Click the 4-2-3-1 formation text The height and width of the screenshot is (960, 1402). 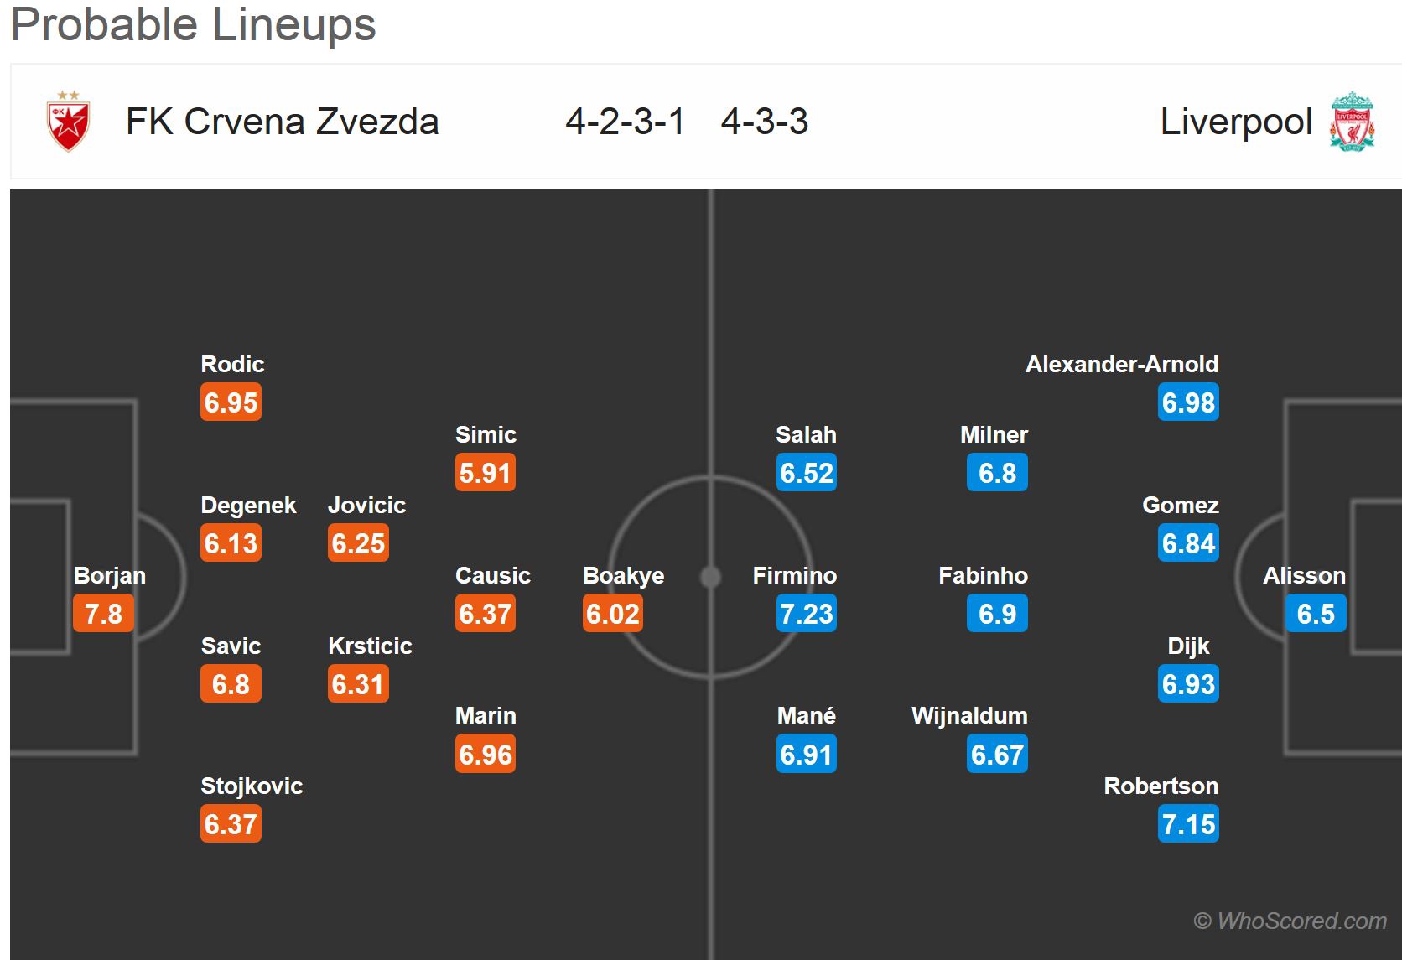625,122
